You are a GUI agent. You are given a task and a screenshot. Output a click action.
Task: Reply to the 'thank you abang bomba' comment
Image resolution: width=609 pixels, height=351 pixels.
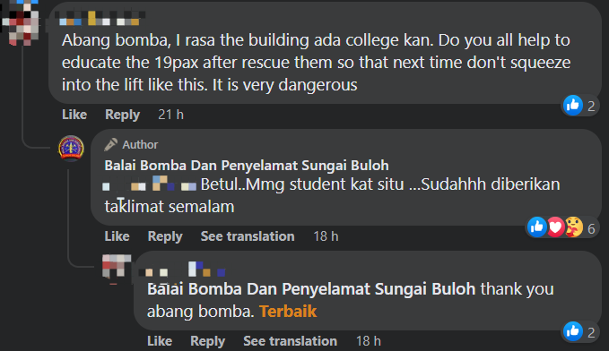point(208,341)
